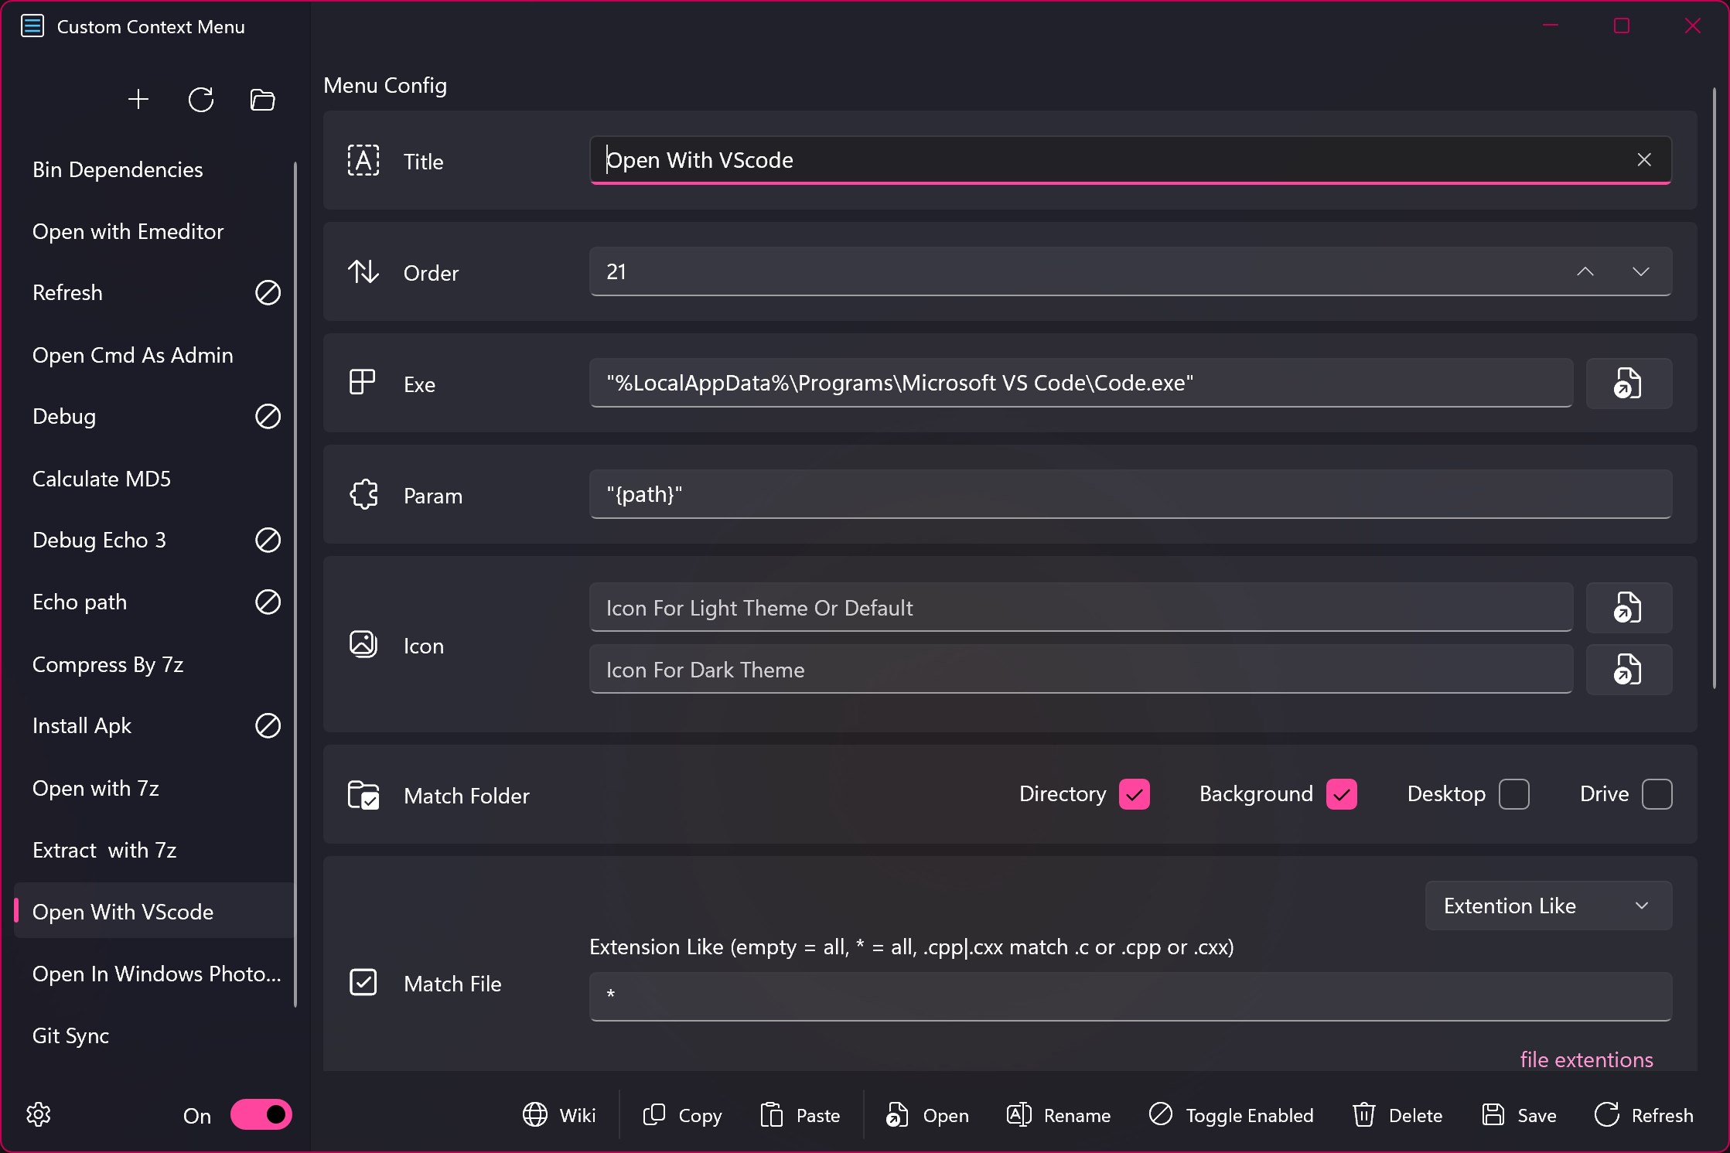
Task: Select the Git Sync menu entry
Action: [70, 1035]
